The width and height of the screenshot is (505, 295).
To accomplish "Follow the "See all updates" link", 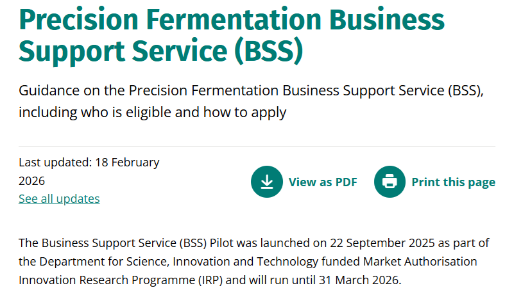I will 59,199.
